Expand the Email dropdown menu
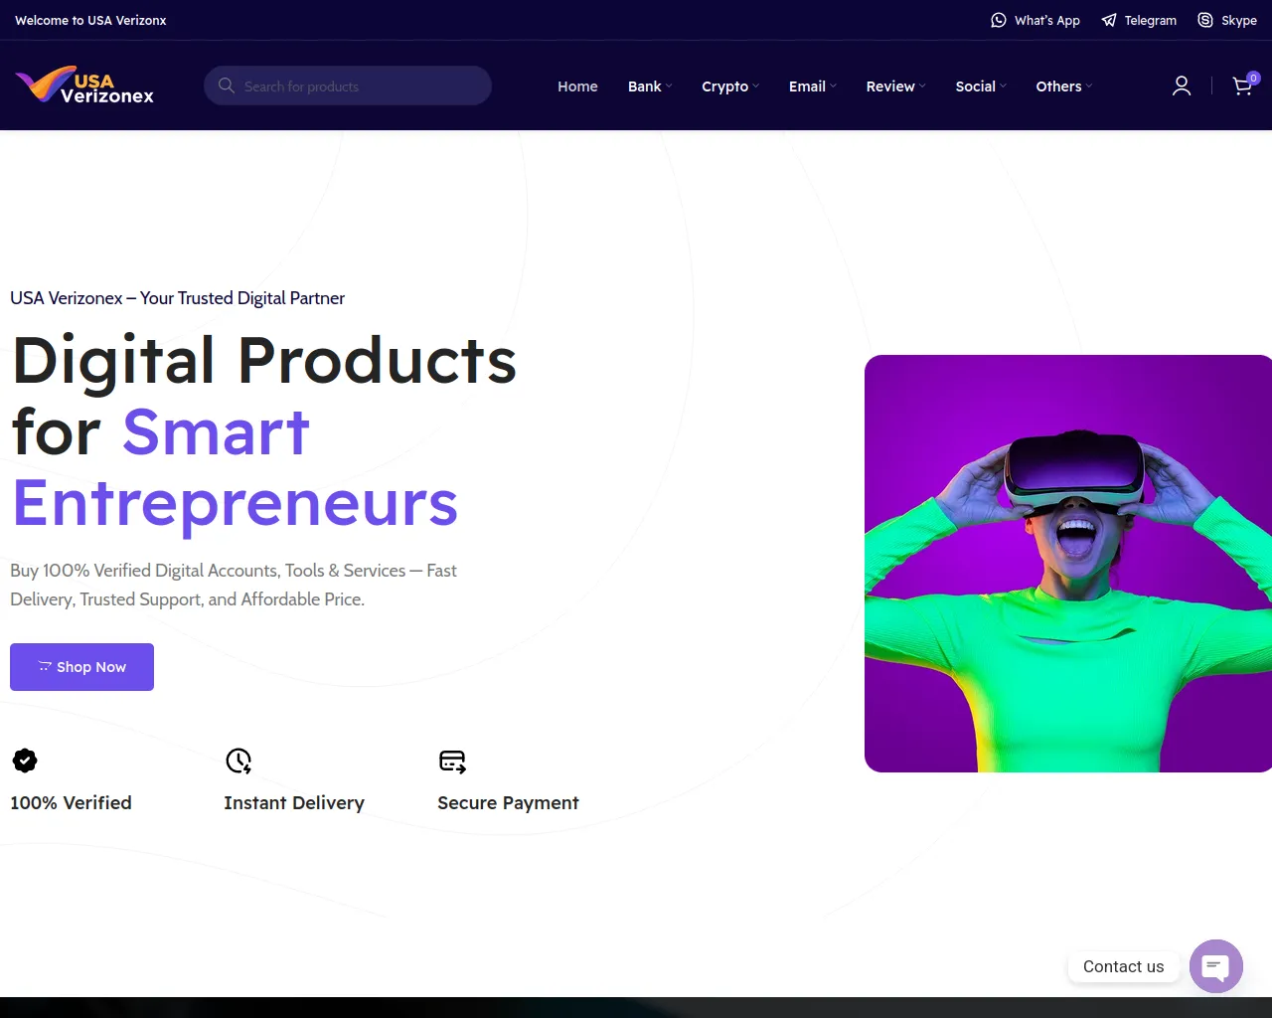1272x1018 pixels. pos(813,86)
